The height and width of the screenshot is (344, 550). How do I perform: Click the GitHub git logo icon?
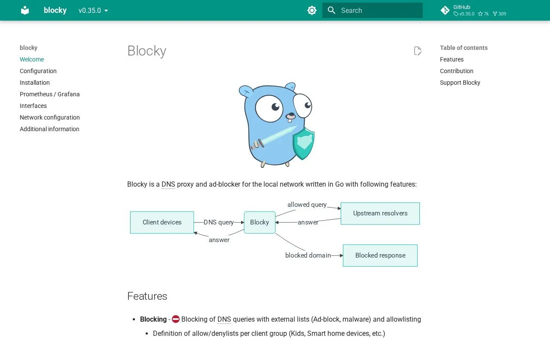pyautogui.click(x=445, y=10)
